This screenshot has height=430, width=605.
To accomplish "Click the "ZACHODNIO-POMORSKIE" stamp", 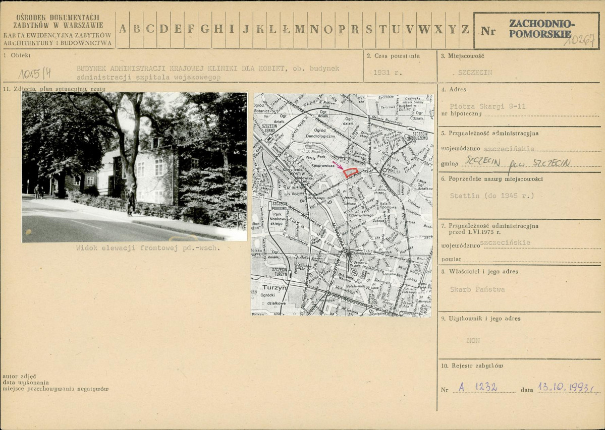I will [x=541, y=29].
